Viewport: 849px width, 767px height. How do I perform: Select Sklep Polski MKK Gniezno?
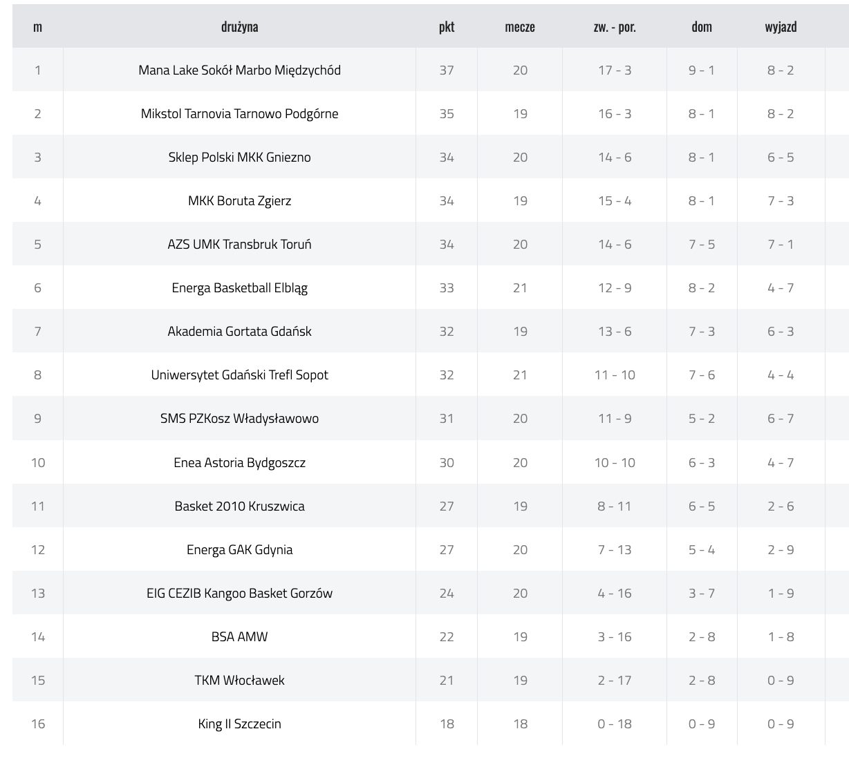[x=239, y=157]
